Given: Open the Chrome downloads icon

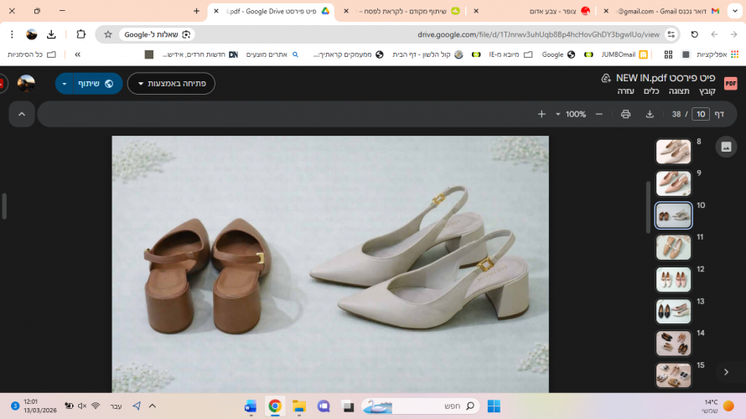Looking at the screenshot, I should pyautogui.click(x=51, y=34).
